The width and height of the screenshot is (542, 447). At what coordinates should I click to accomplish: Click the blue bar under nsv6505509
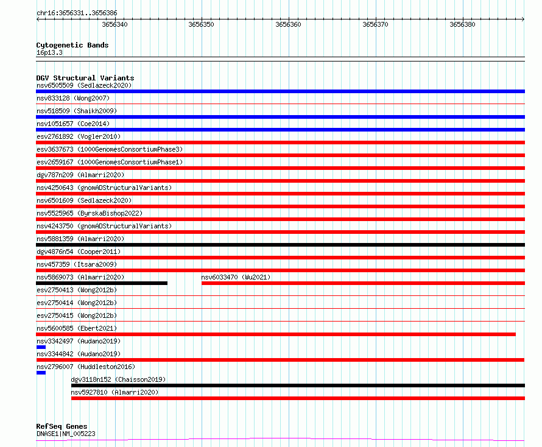pos(280,91)
